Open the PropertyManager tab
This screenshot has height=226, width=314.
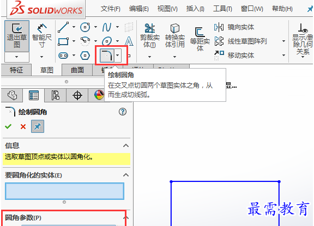tap(34, 95)
